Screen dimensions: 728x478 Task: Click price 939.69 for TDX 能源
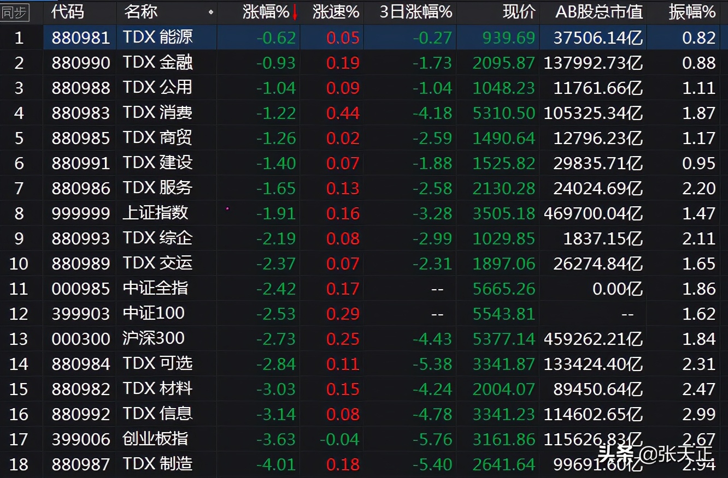pyautogui.click(x=508, y=38)
